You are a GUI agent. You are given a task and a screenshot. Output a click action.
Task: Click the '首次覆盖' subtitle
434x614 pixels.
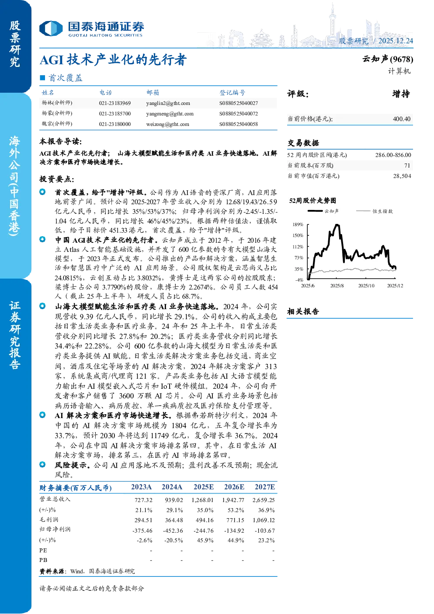pyautogui.click(x=65, y=78)
